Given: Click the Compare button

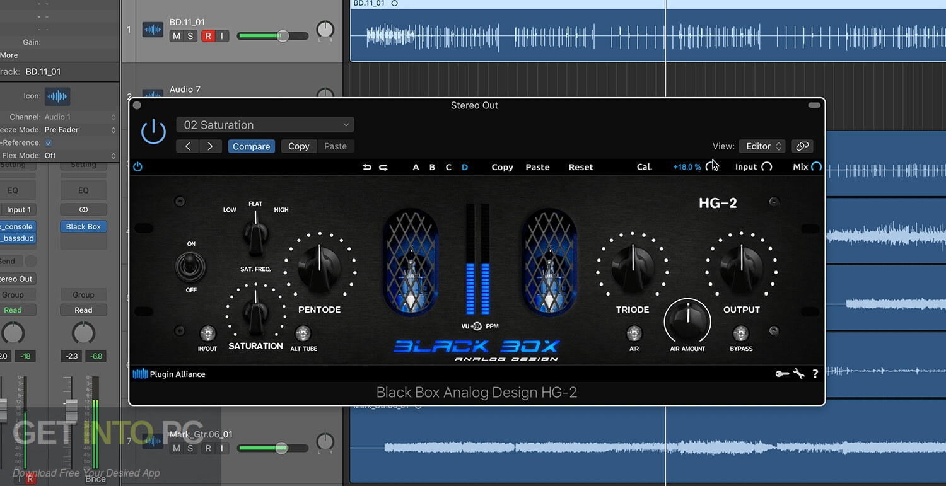Looking at the screenshot, I should pyautogui.click(x=251, y=146).
